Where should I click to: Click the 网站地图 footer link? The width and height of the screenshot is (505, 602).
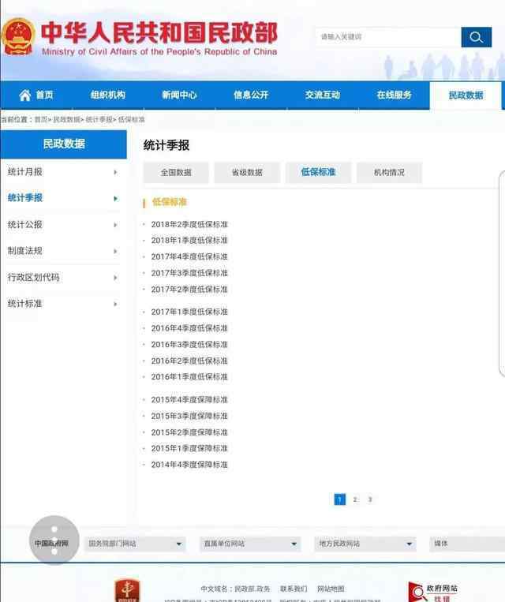[x=331, y=589]
